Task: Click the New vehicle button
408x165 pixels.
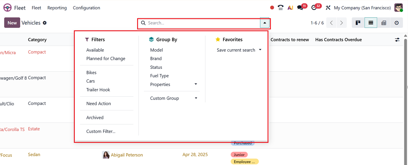Action: coord(12,23)
